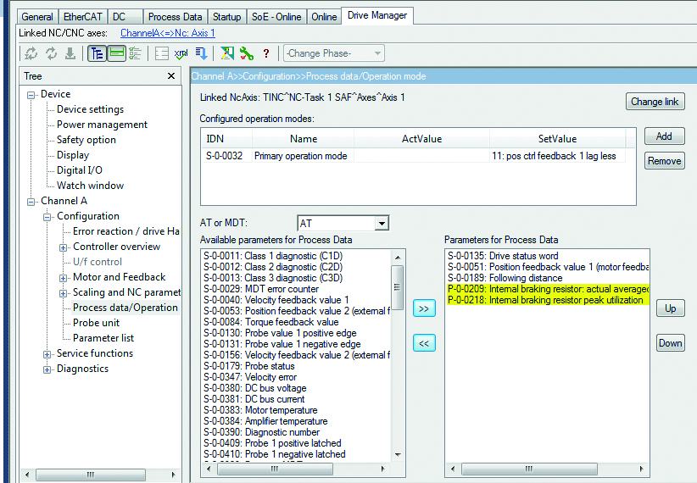Move parameter back with << button
The height and width of the screenshot is (483, 697).
[x=424, y=343]
